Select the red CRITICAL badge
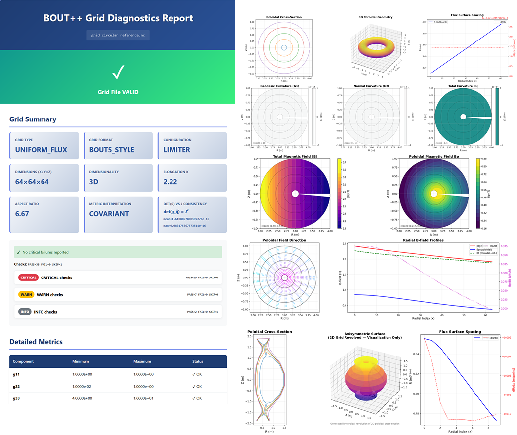Viewport: 517px width, 435px height. (x=28, y=277)
